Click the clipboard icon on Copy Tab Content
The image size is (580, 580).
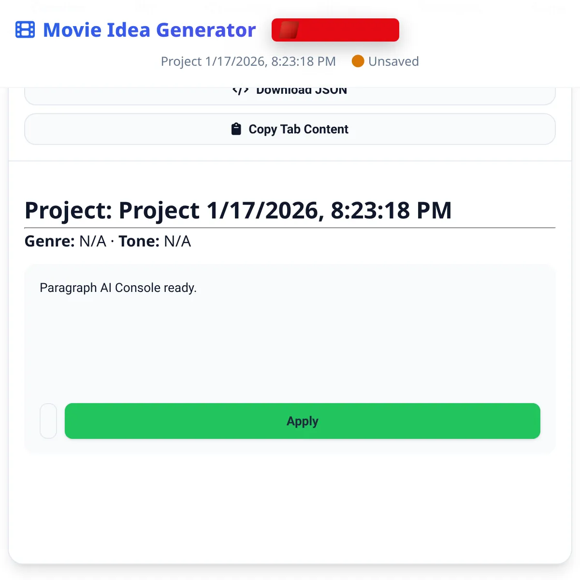tap(236, 129)
